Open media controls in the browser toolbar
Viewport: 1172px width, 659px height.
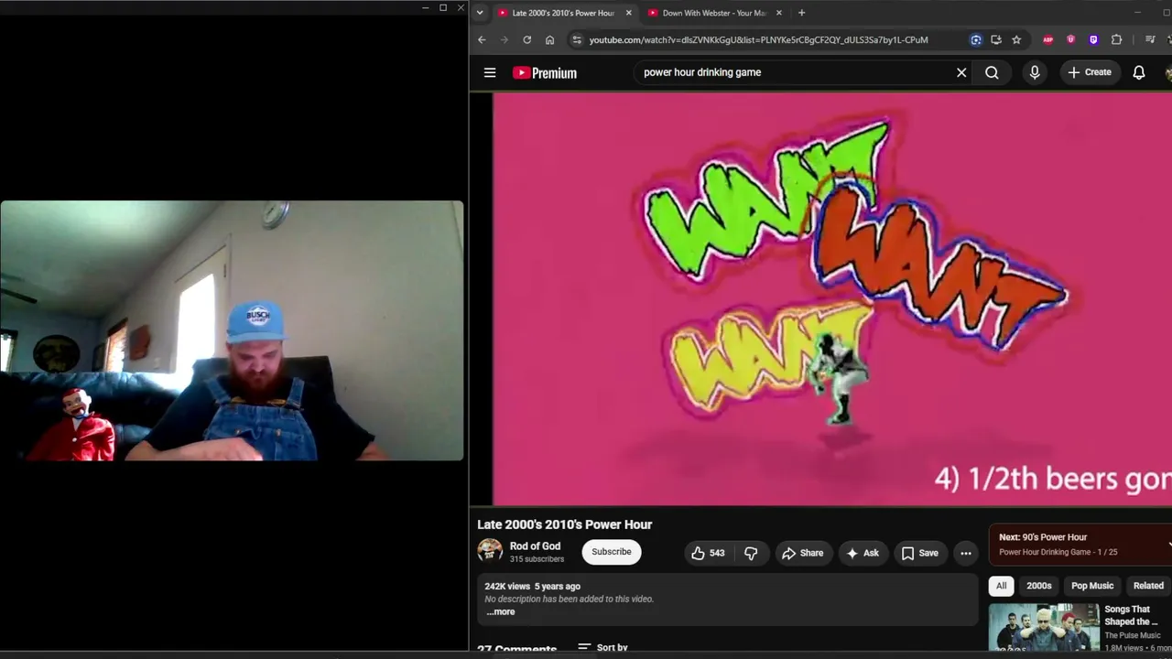[1150, 39]
